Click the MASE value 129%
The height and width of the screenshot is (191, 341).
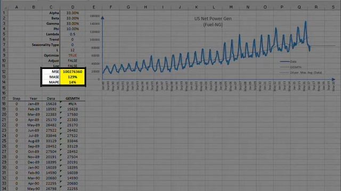coord(72,77)
